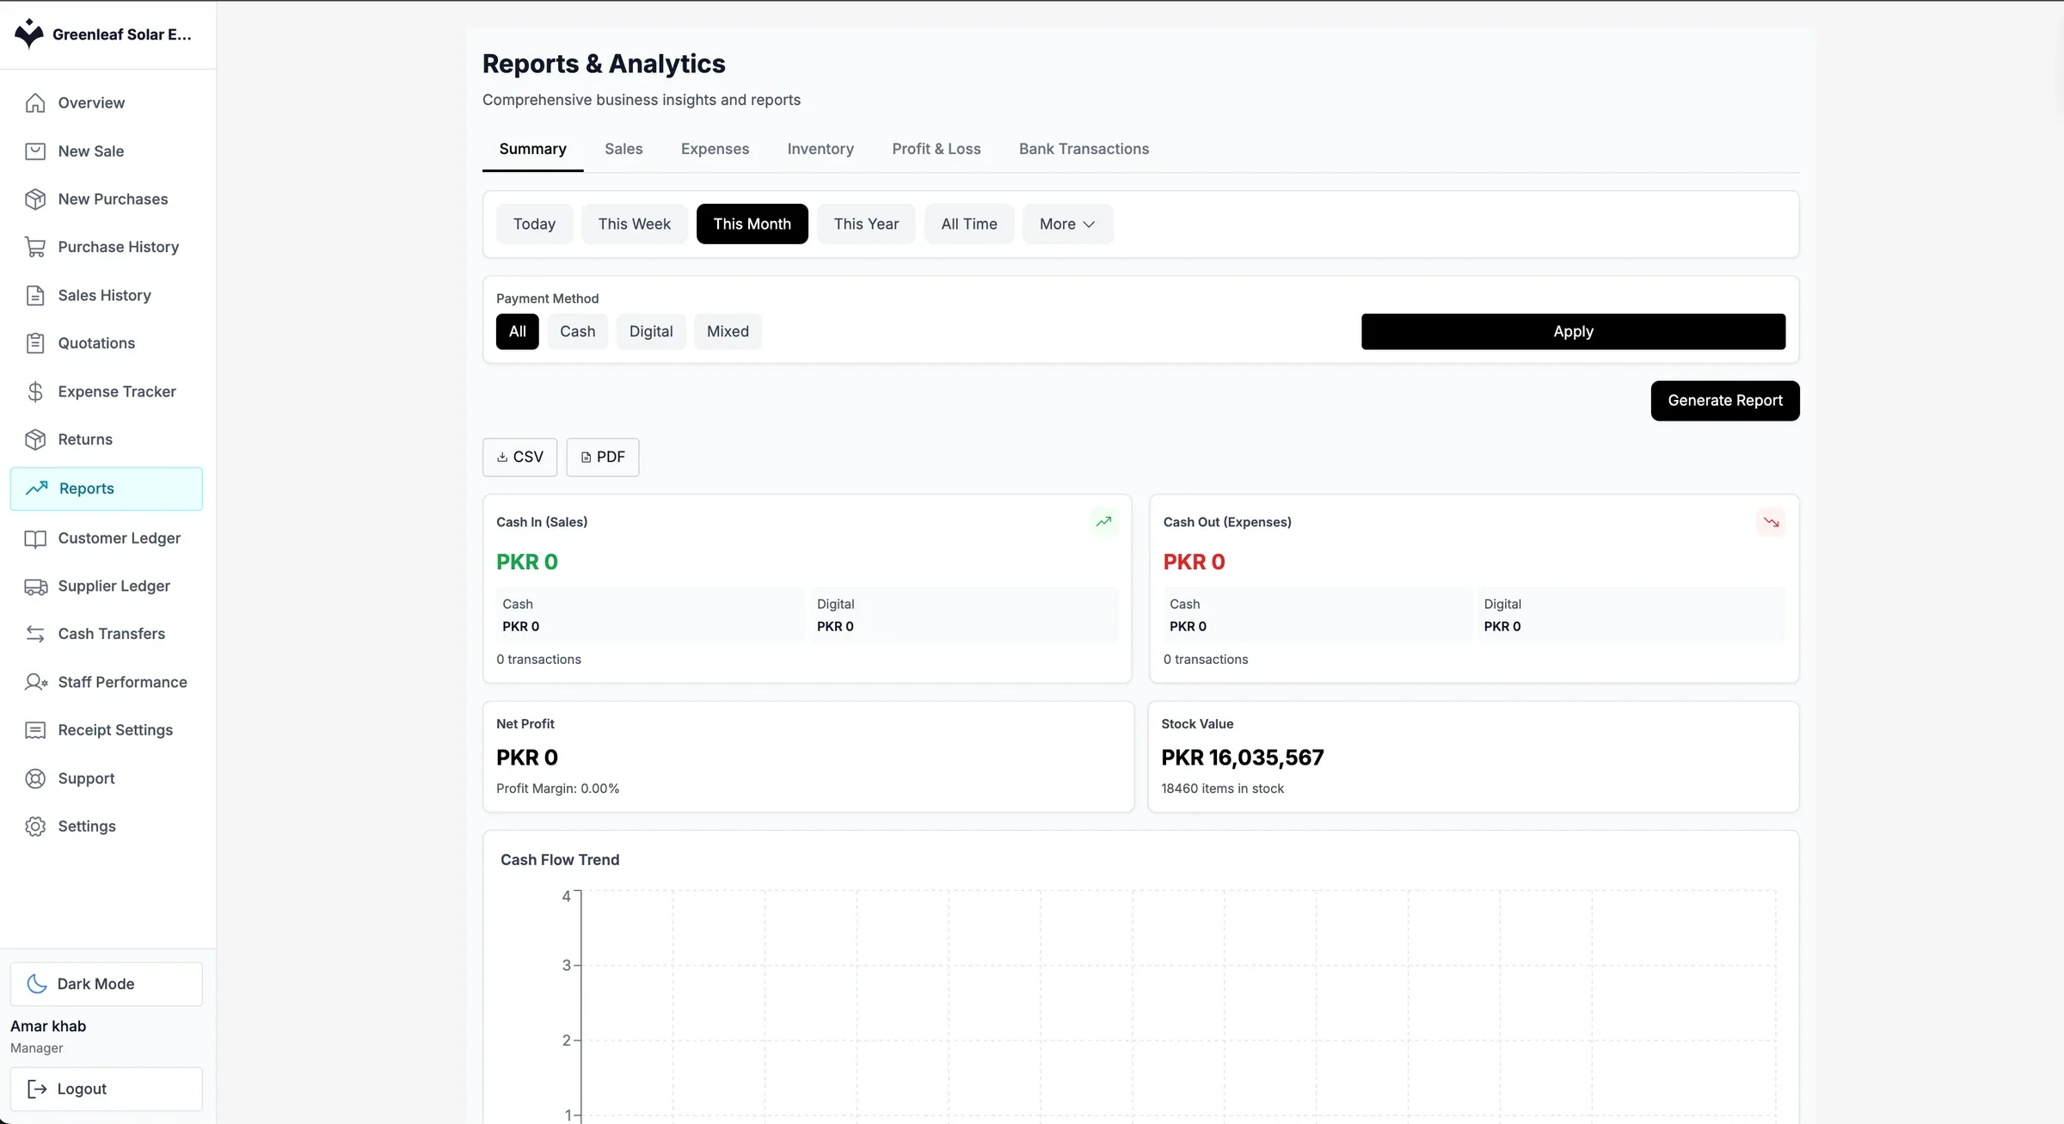Click the Returns package icon

coord(35,439)
